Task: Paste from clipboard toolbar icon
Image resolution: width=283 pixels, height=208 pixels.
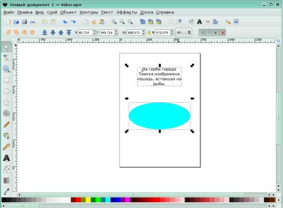Action: [102, 22]
